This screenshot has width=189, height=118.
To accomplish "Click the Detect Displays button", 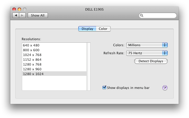I will coord(151,61).
